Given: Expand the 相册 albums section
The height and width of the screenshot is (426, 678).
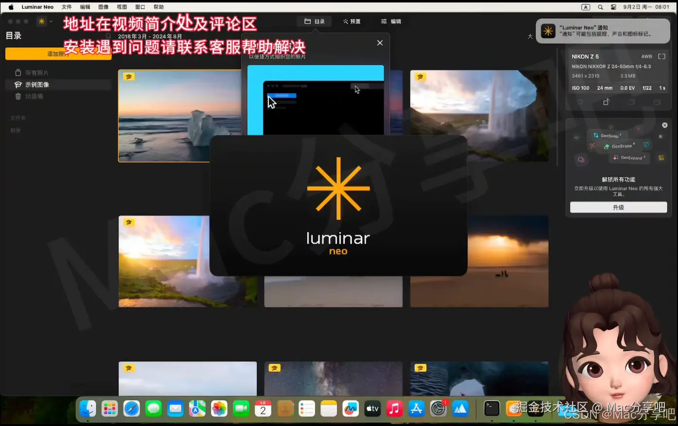Looking at the screenshot, I should point(15,130).
